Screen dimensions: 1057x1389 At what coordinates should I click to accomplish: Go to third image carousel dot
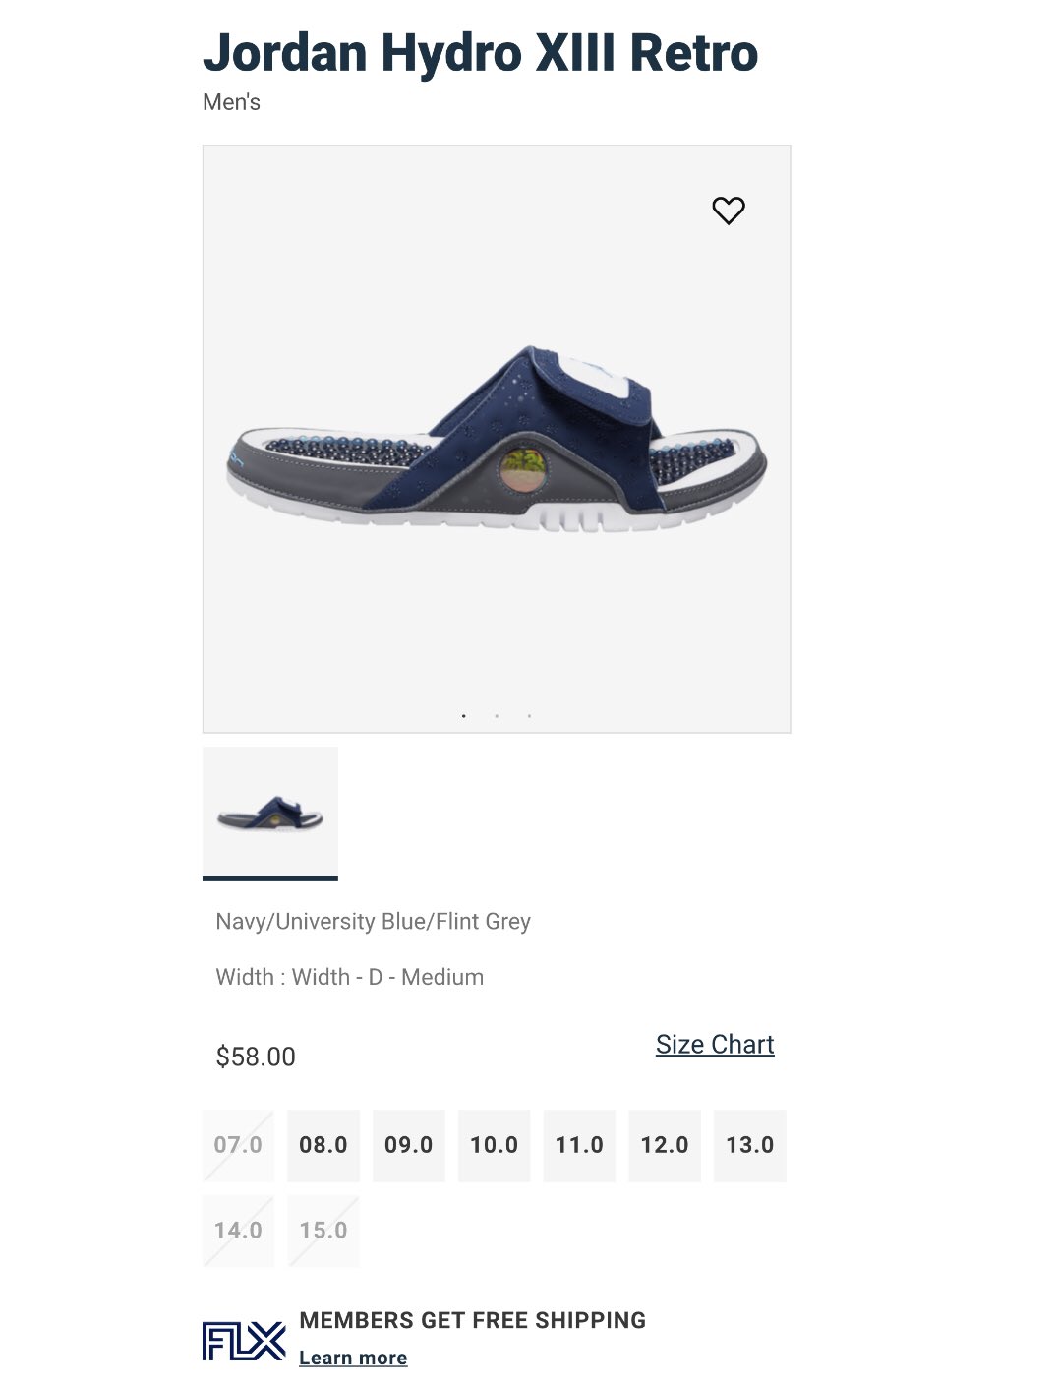pos(529,716)
